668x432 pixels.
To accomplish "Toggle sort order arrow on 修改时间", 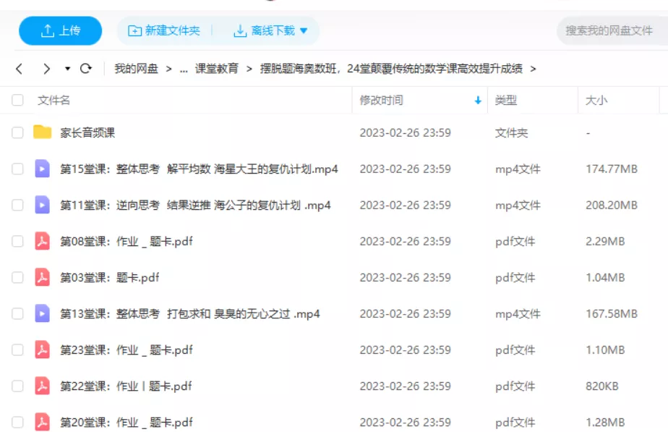I will click(x=478, y=101).
